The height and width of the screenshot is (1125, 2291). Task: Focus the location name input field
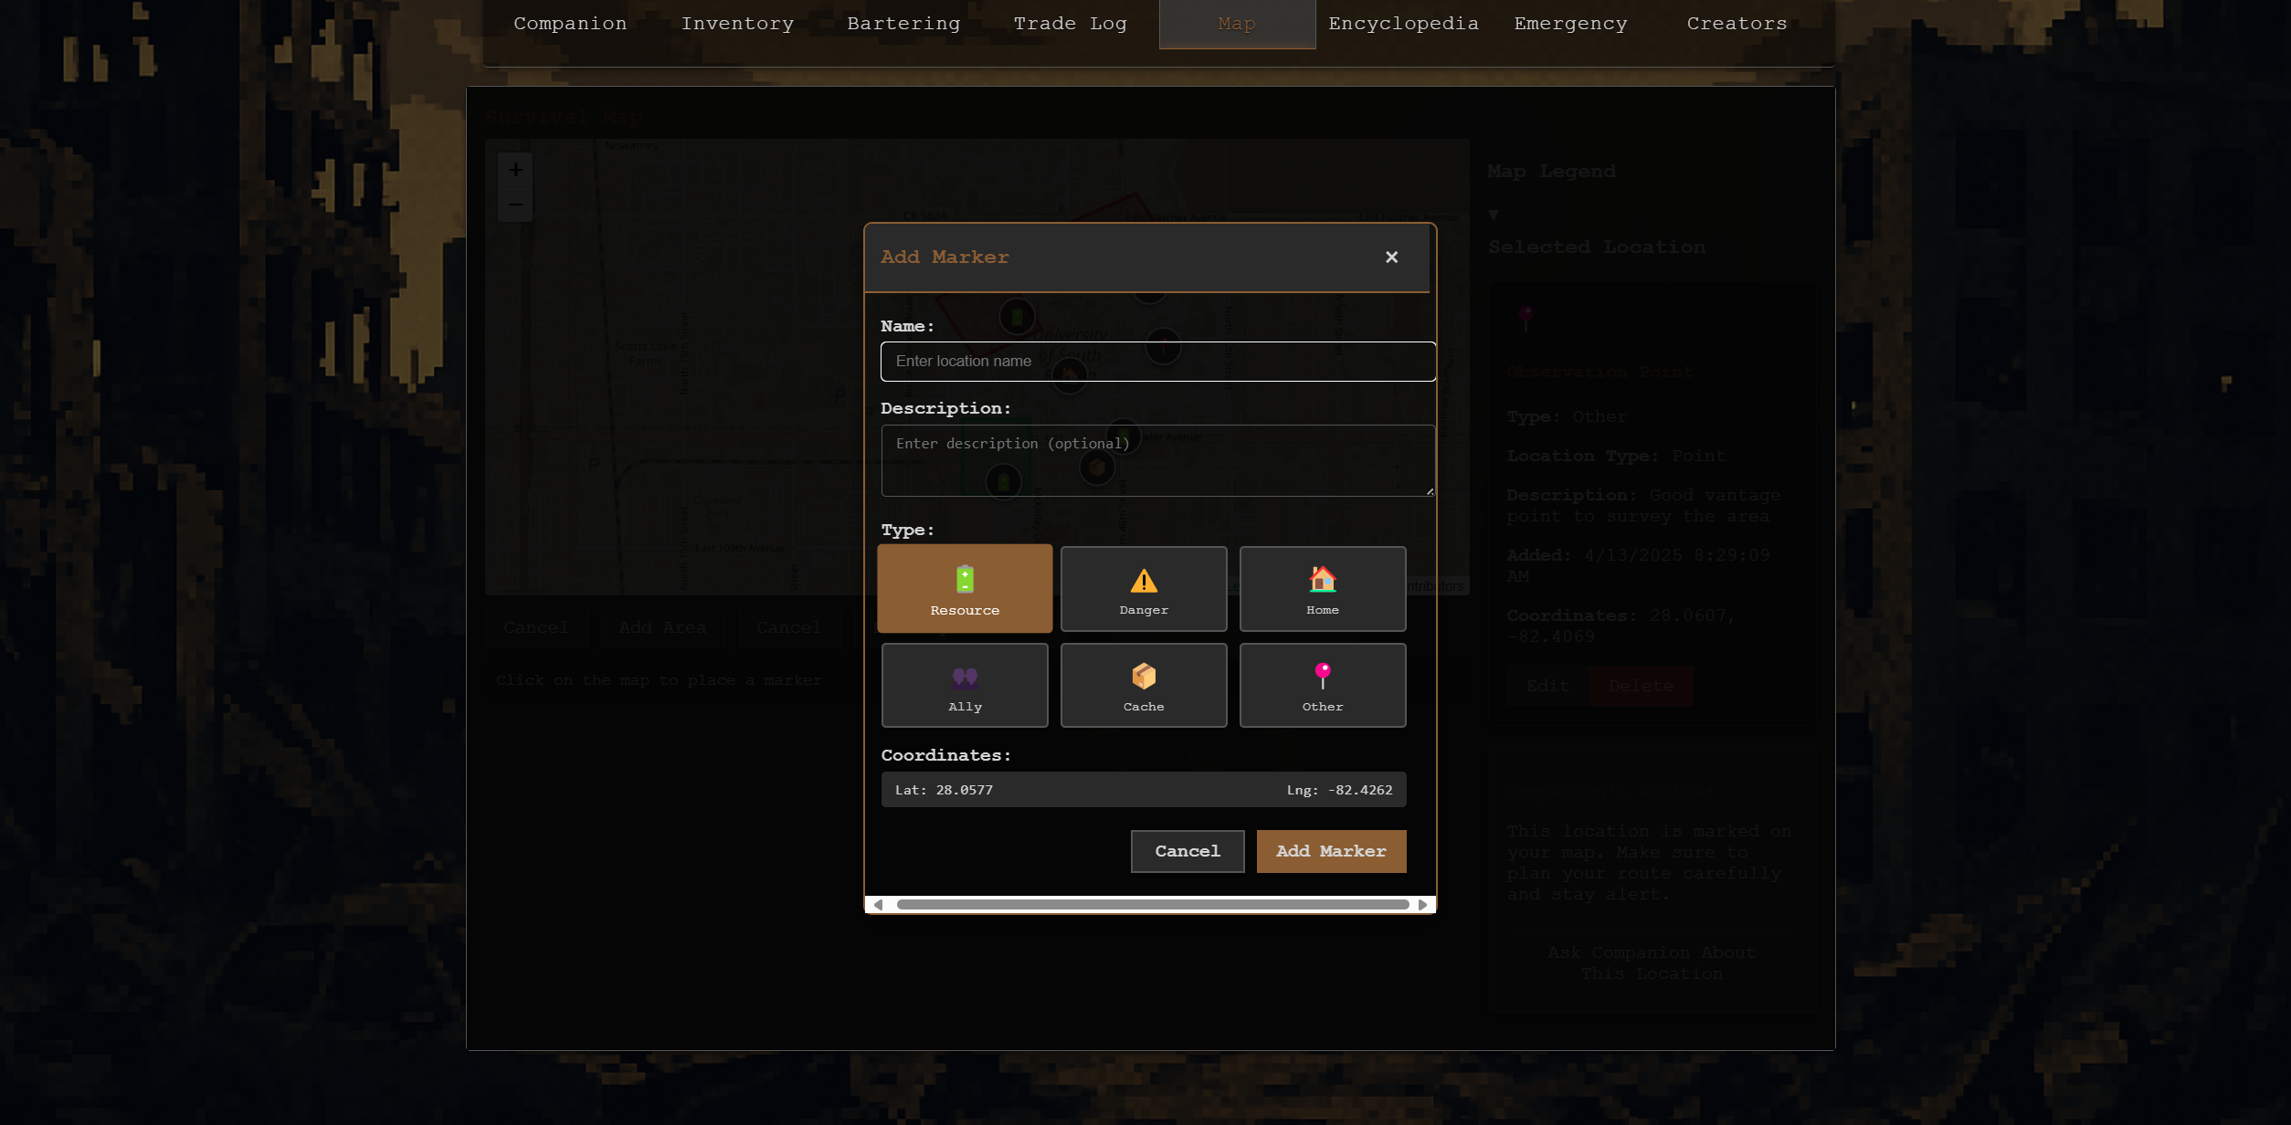(1157, 362)
